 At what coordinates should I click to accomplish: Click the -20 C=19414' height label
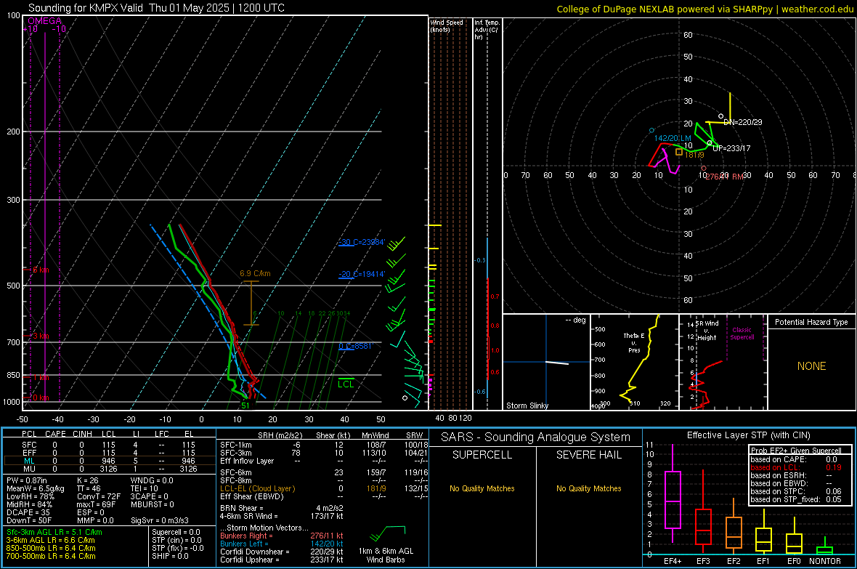pos(362,274)
